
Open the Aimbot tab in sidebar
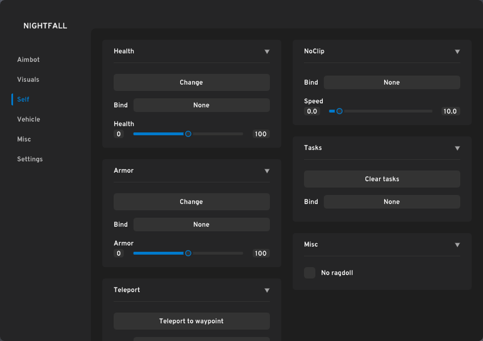click(28, 60)
